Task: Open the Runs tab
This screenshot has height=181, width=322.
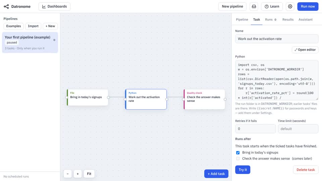Action: [x=270, y=19]
